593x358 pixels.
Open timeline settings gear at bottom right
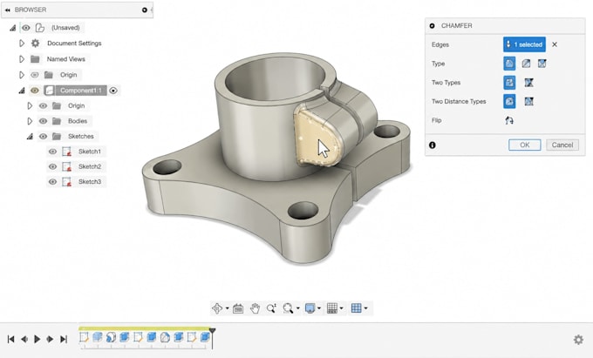click(x=578, y=340)
